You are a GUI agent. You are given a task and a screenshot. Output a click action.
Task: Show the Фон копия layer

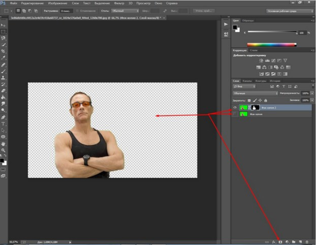pyautogui.click(x=235, y=114)
